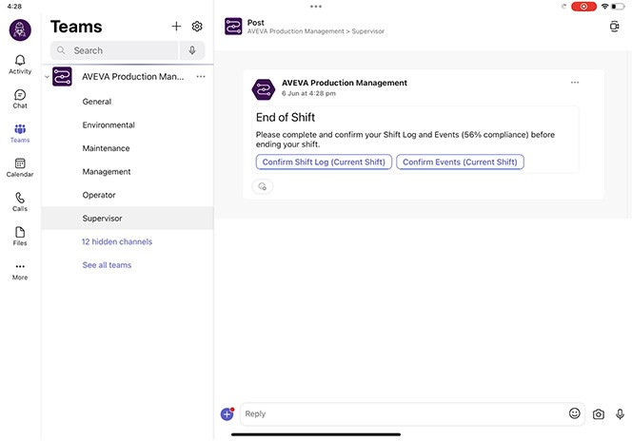Click the plus icon to add a team
Screen dimensions: 632x441
(x=176, y=27)
